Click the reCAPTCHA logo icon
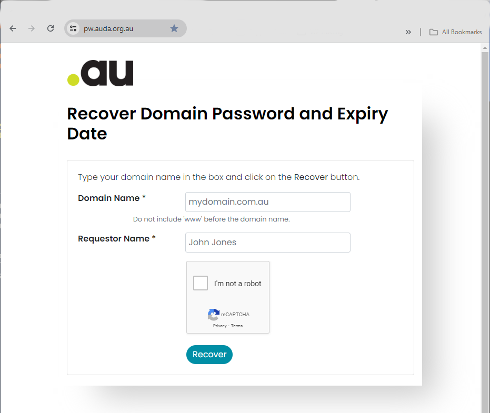490x413 pixels. point(213,315)
